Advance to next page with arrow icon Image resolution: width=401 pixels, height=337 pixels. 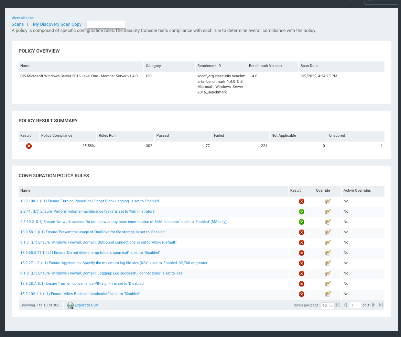coord(373,305)
